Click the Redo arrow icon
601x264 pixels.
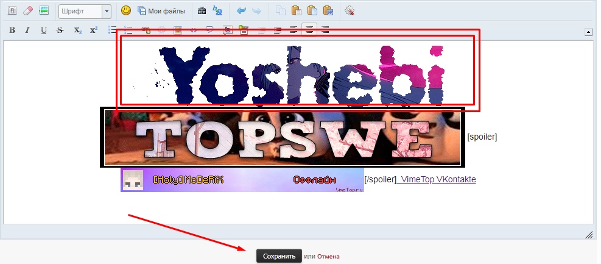point(256,11)
